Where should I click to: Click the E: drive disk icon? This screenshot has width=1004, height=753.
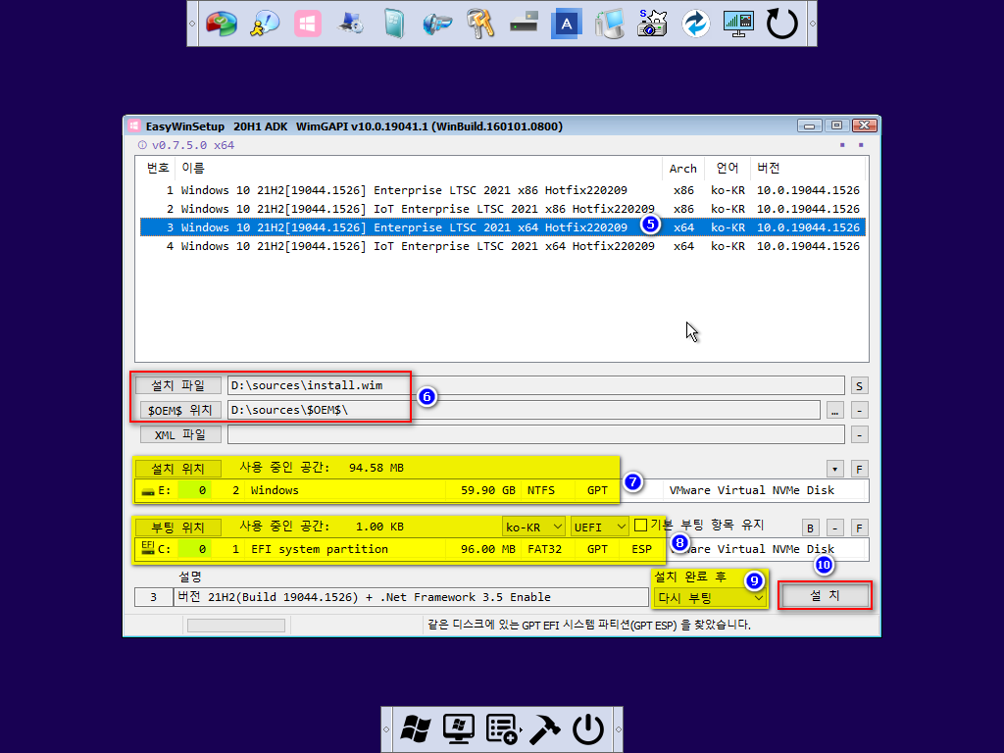click(x=148, y=491)
